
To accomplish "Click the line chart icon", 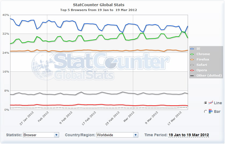I will (211, 103).
